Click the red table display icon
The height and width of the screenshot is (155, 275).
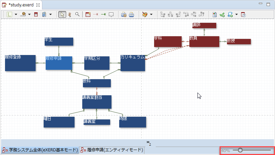click(36, 14)
